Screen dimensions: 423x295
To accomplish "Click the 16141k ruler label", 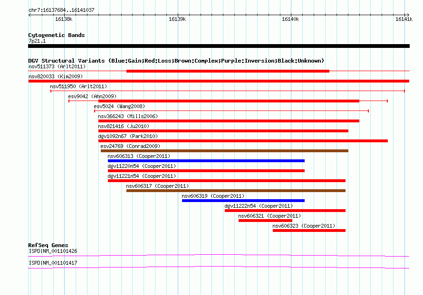I will tap(404, 19).
